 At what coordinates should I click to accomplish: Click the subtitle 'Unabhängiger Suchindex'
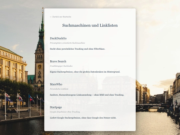tap(61, 66)
